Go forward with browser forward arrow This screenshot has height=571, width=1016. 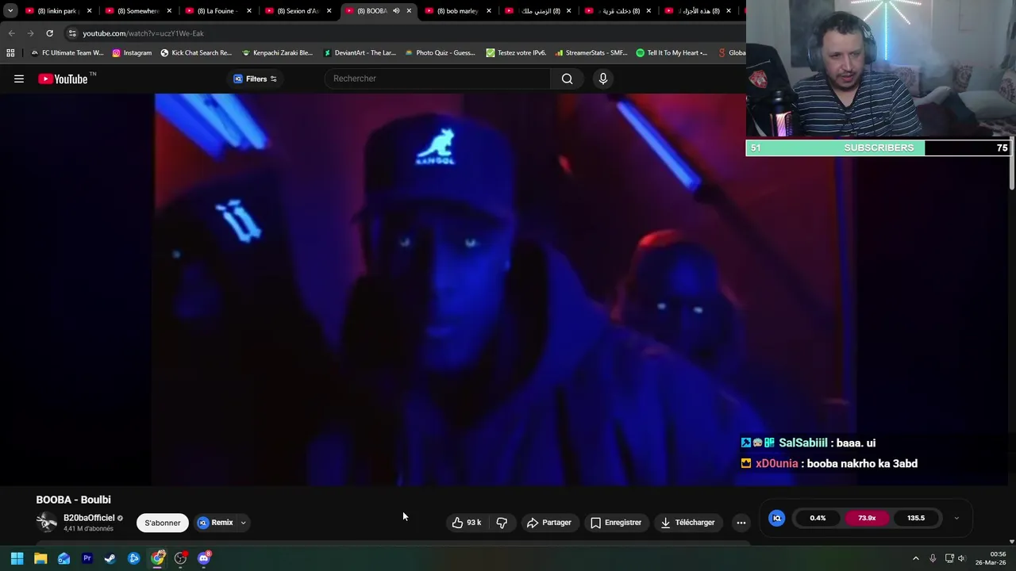click(30, 33)
